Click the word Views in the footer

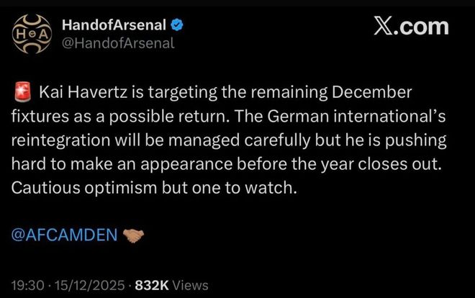point(190,285)
